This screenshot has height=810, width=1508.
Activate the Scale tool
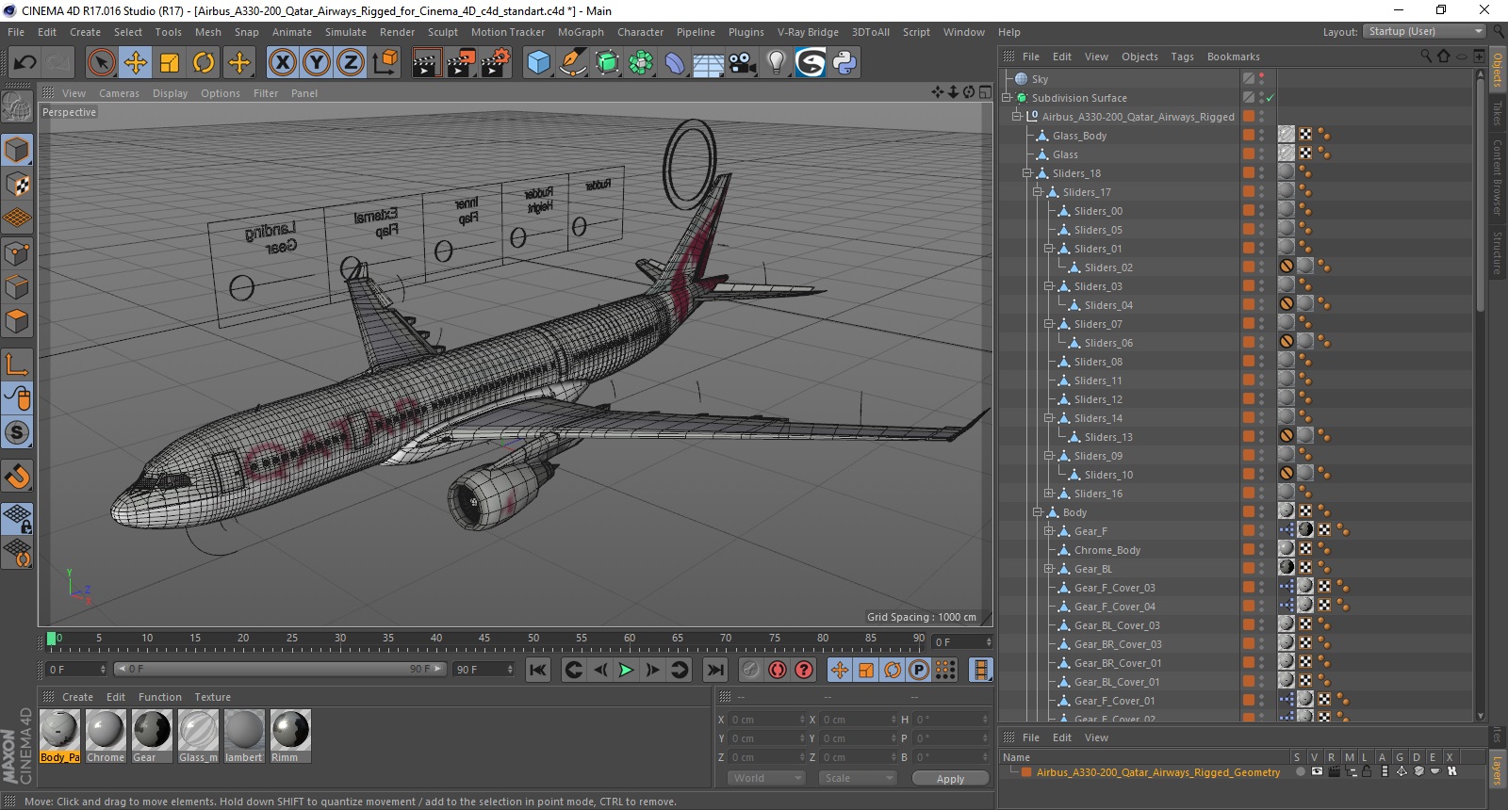[170, 63]
